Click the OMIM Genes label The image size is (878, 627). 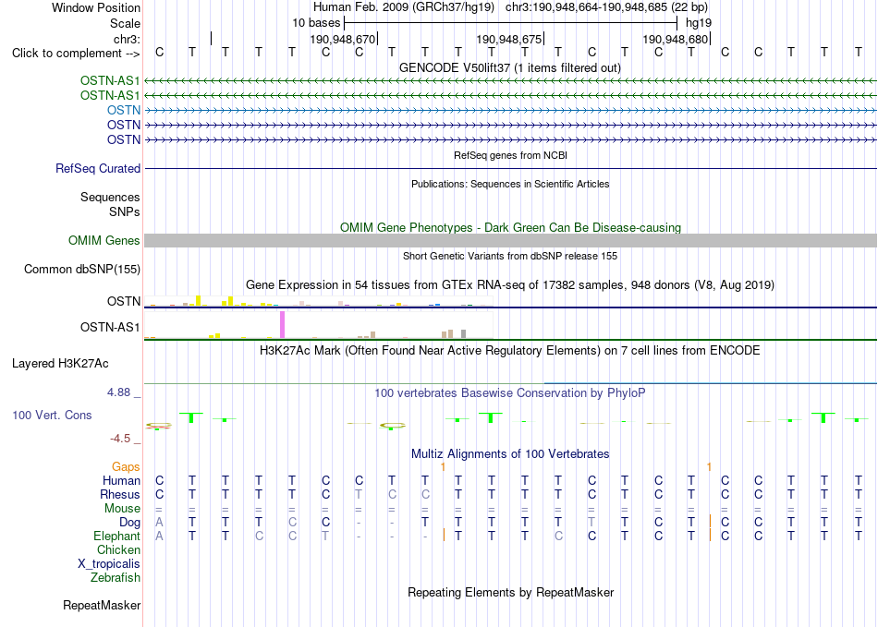pos(104,240)
